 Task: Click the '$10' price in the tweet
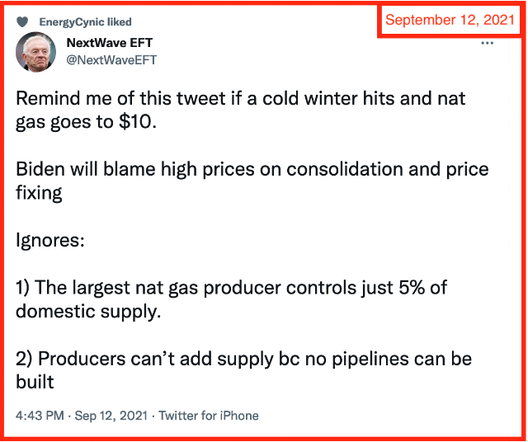click(x=134, y=121)
